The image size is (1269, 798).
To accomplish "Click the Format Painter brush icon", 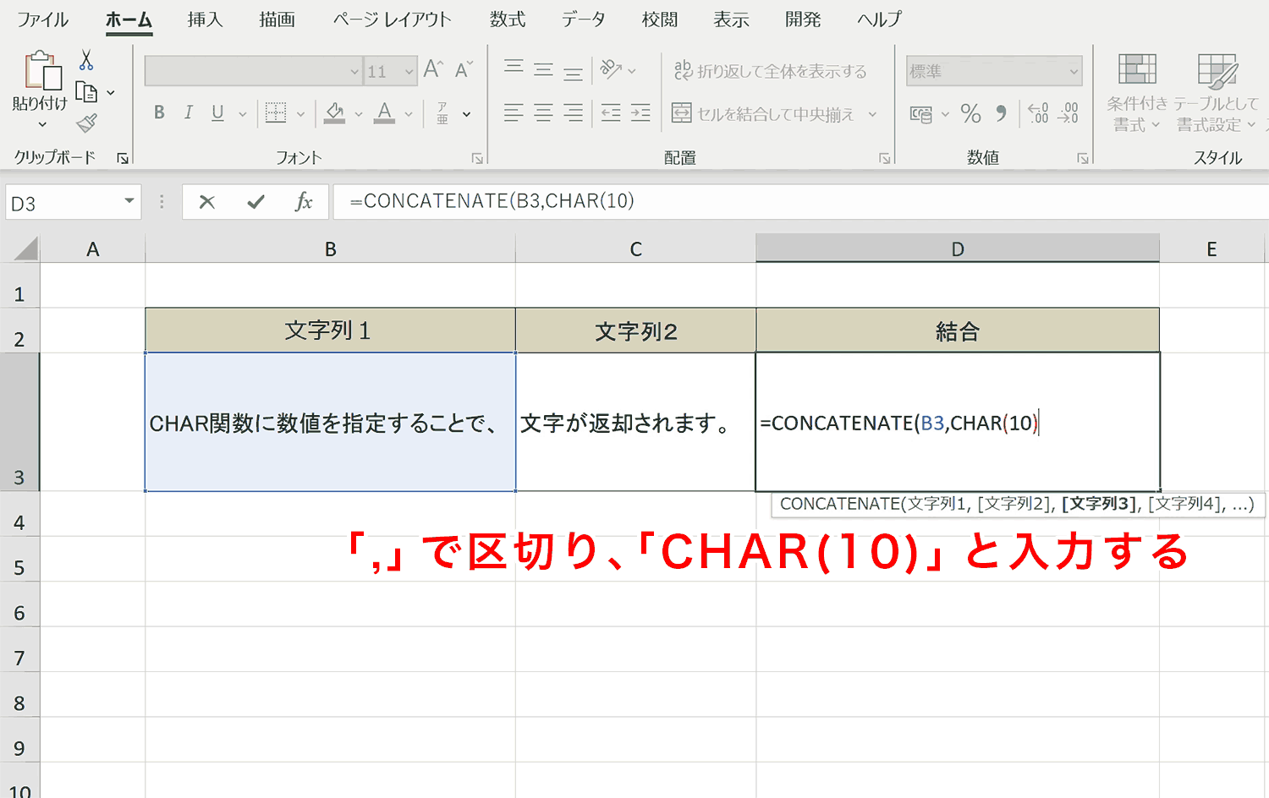I will (x=86, y=123).
